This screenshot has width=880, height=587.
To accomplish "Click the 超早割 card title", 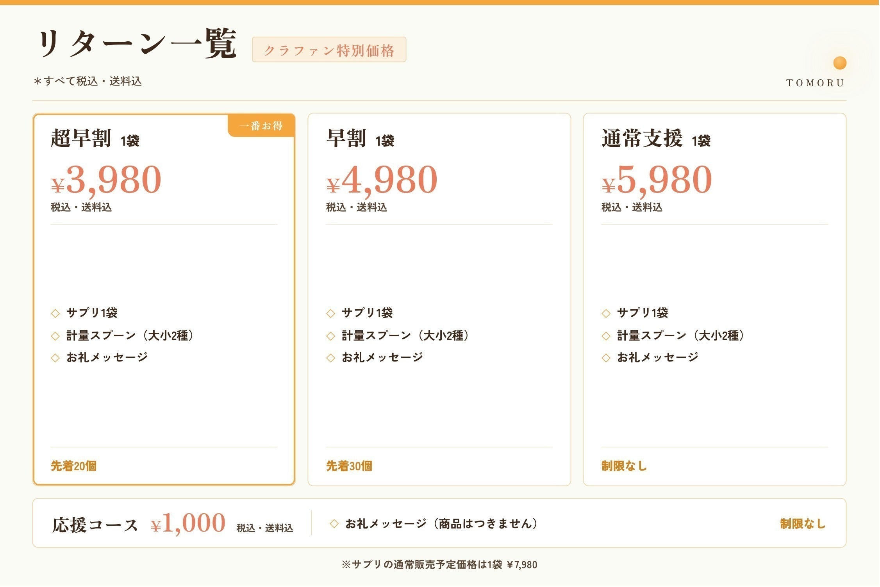I will click(x=81, y=139).
